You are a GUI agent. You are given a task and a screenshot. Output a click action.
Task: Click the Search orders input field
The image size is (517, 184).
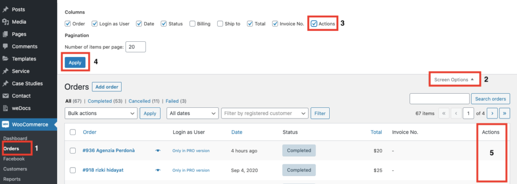pos(440,99)
